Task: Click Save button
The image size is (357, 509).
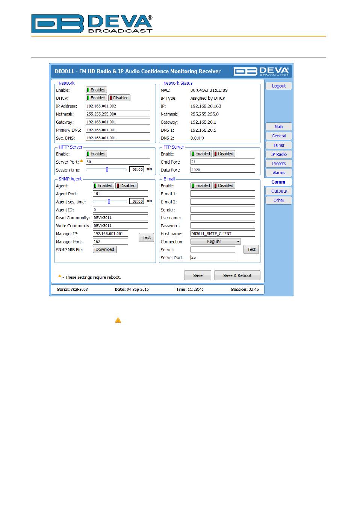Action: tap(198, 275)
